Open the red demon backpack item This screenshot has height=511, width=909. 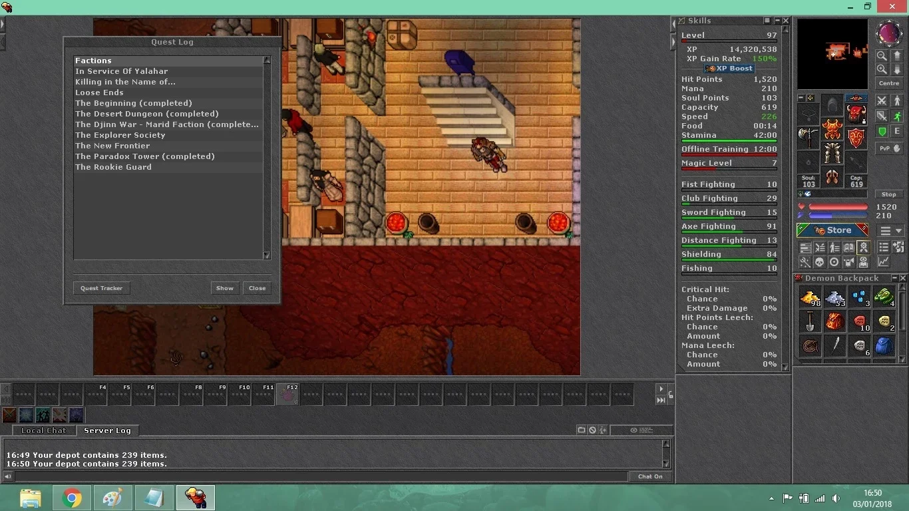pos(835,322)
